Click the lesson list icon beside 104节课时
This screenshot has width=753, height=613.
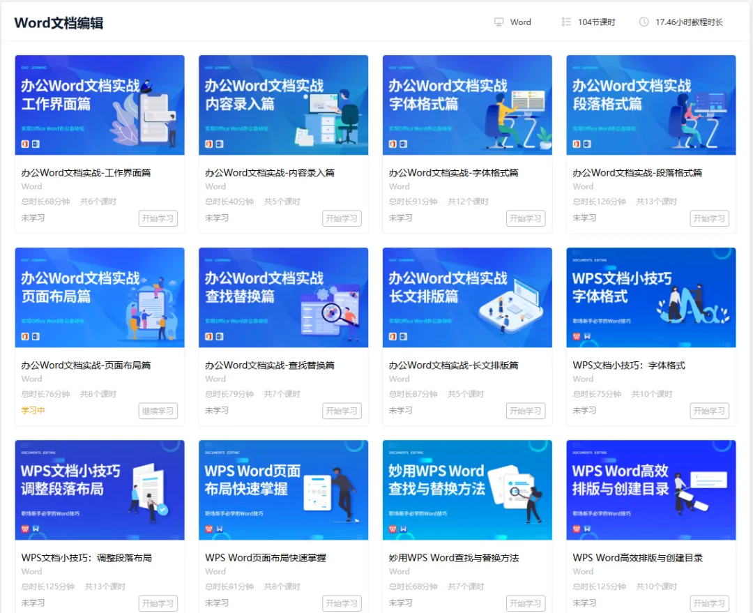coord(566,22)
